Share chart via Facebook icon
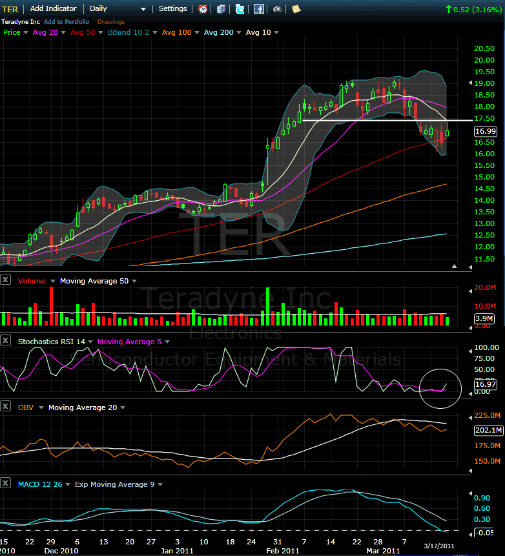The image size is (505, 556). (258, 9)
